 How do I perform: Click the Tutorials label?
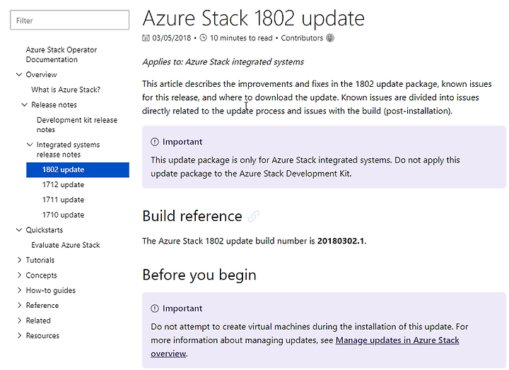coord(40,260)
